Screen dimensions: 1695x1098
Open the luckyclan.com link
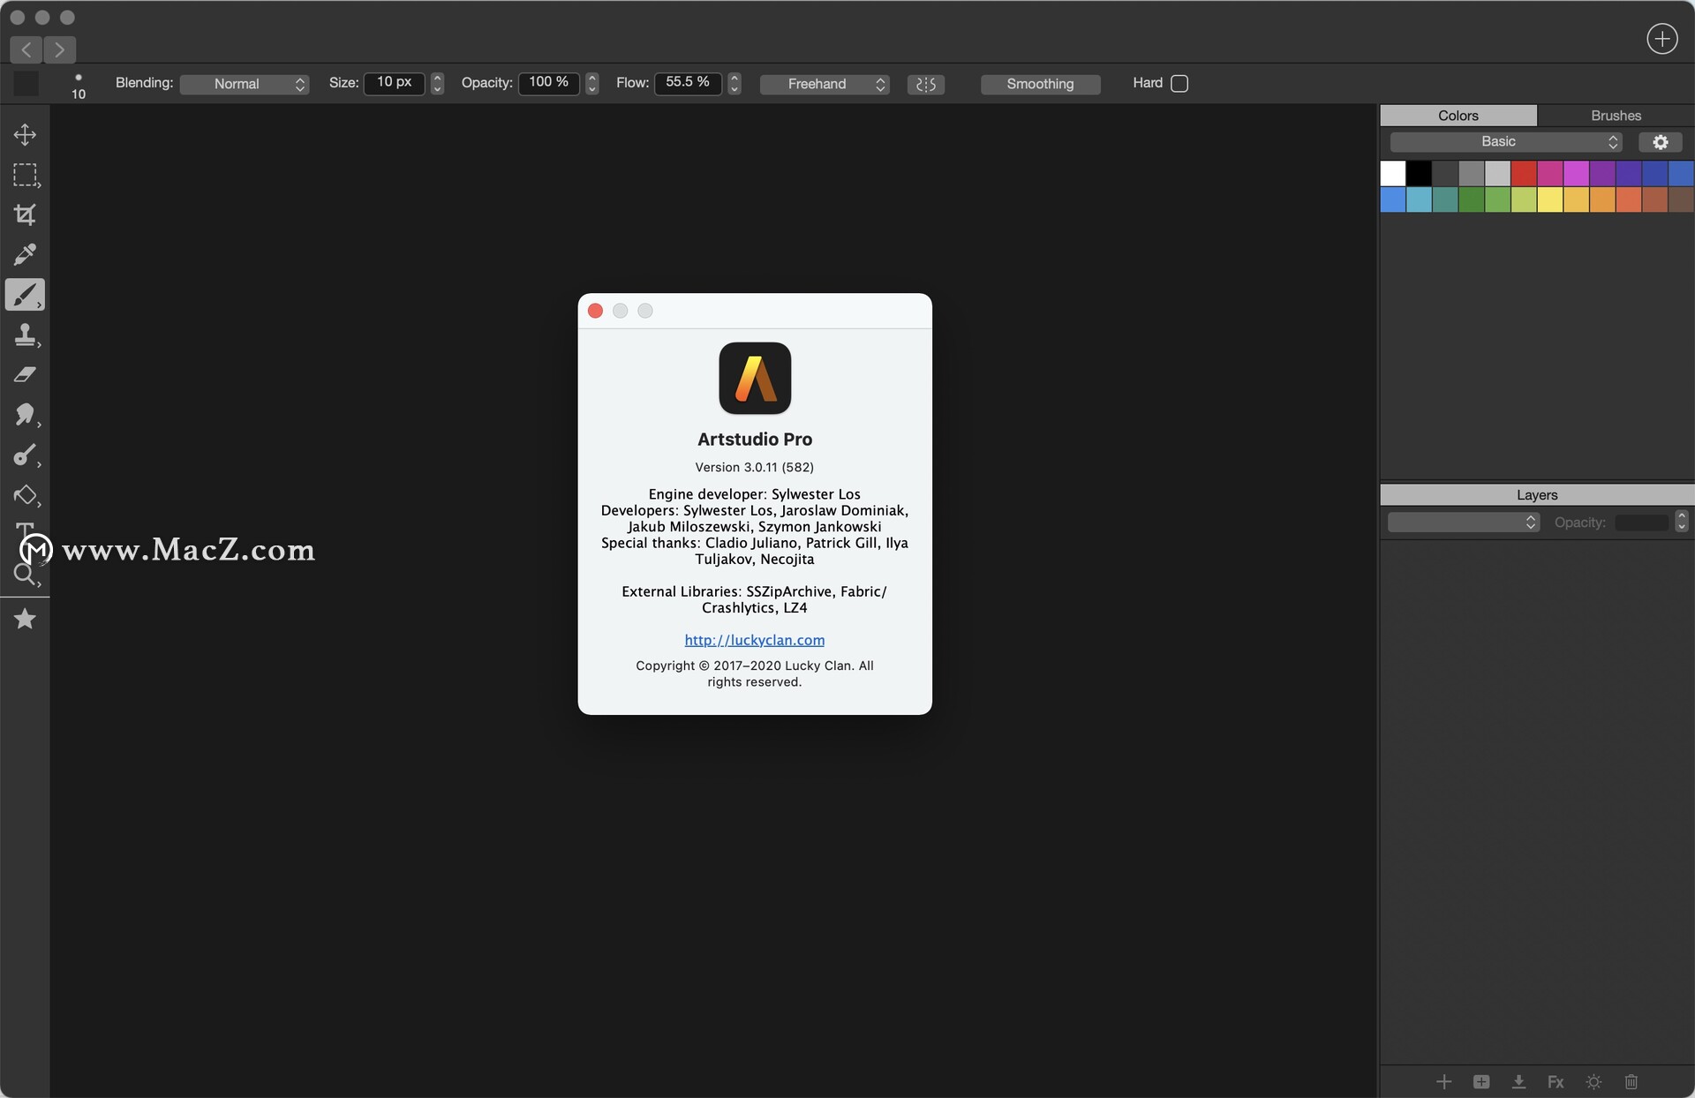point(755,640)
